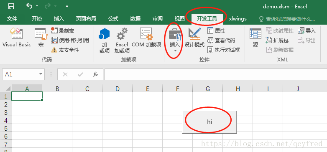327x152 pixels.
Task: Select row 1 header
Action: click(x=6, y=96)
